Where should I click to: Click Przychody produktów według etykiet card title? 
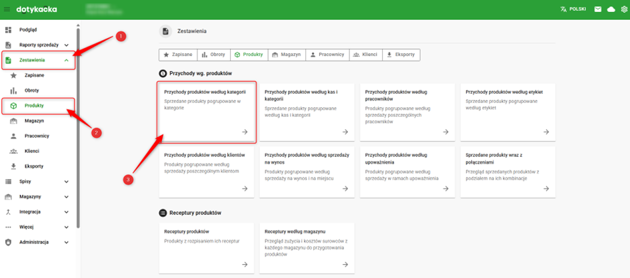(x=504, y=92)
